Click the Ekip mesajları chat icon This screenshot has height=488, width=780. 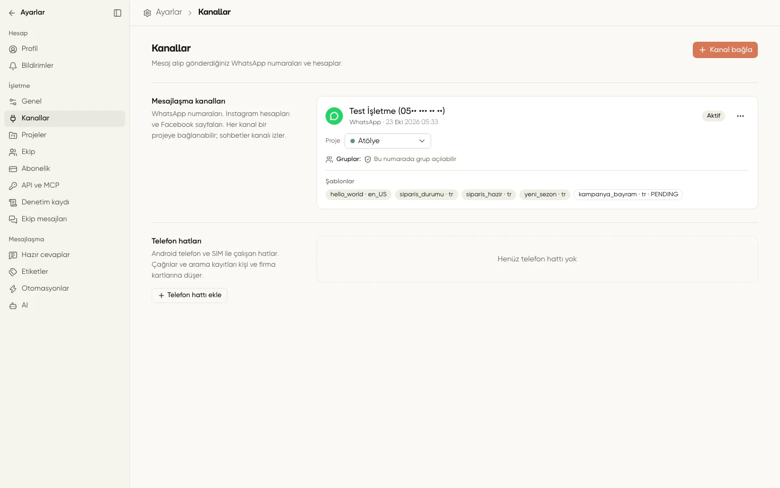coord(13,219)
